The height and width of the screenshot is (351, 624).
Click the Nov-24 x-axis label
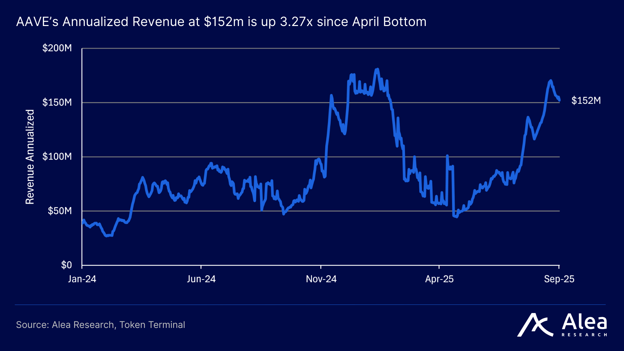pos(321,279)
